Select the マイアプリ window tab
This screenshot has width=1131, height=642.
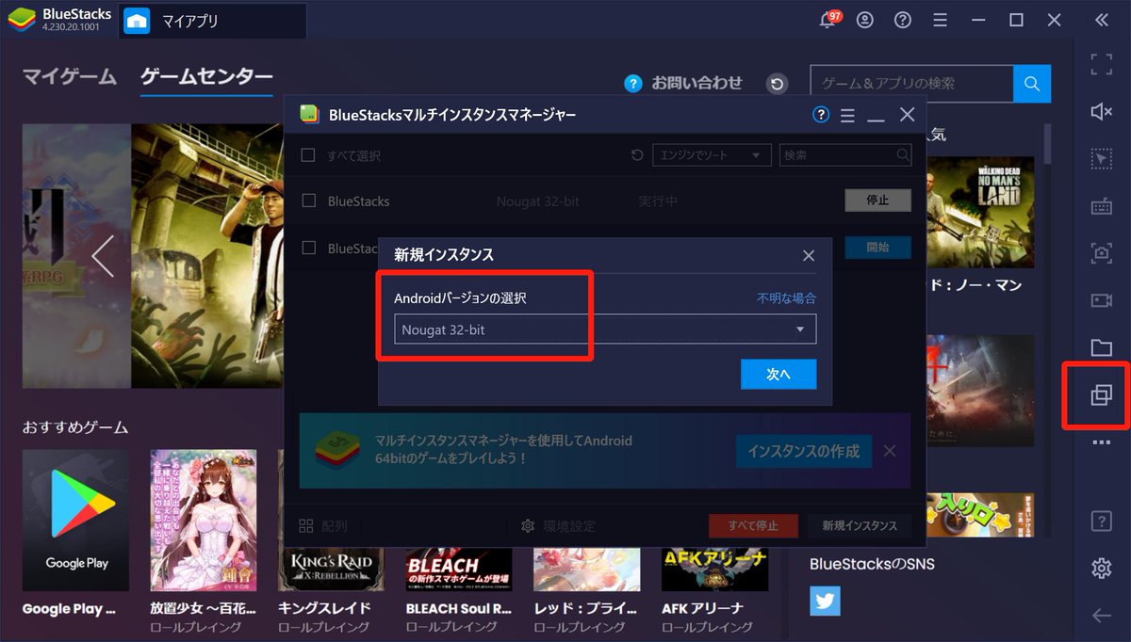[x=212, y=21]
